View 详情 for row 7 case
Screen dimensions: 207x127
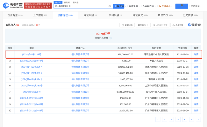coord(196,92)
